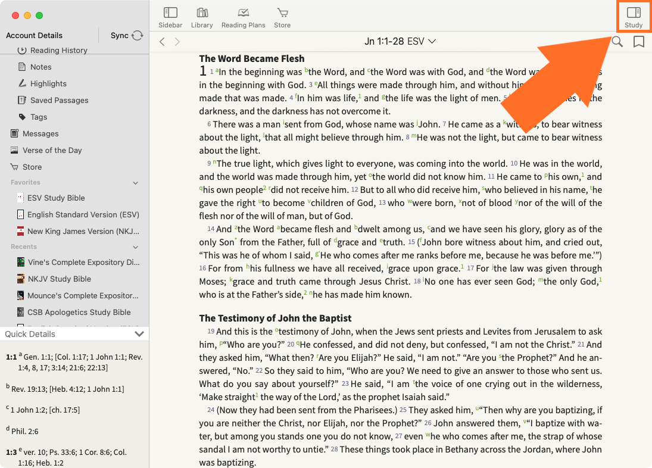Click the bookmark icon

[639, 42]
